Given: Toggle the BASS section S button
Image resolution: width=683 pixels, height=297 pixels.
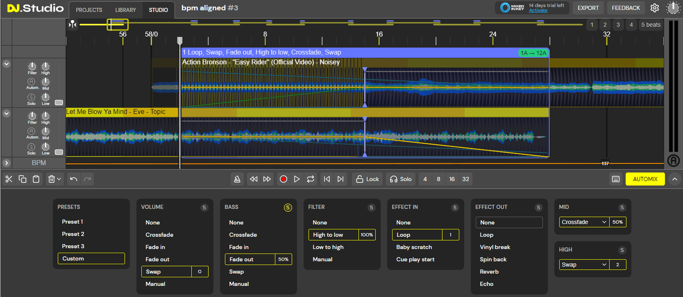Looking at the screenshot, I should click(288, 207).
